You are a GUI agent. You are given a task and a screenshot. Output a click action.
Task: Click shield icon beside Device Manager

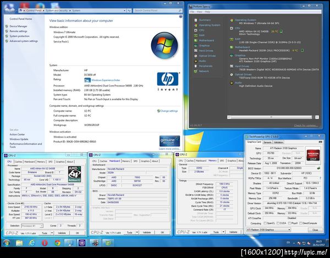(x=7, y=26)
